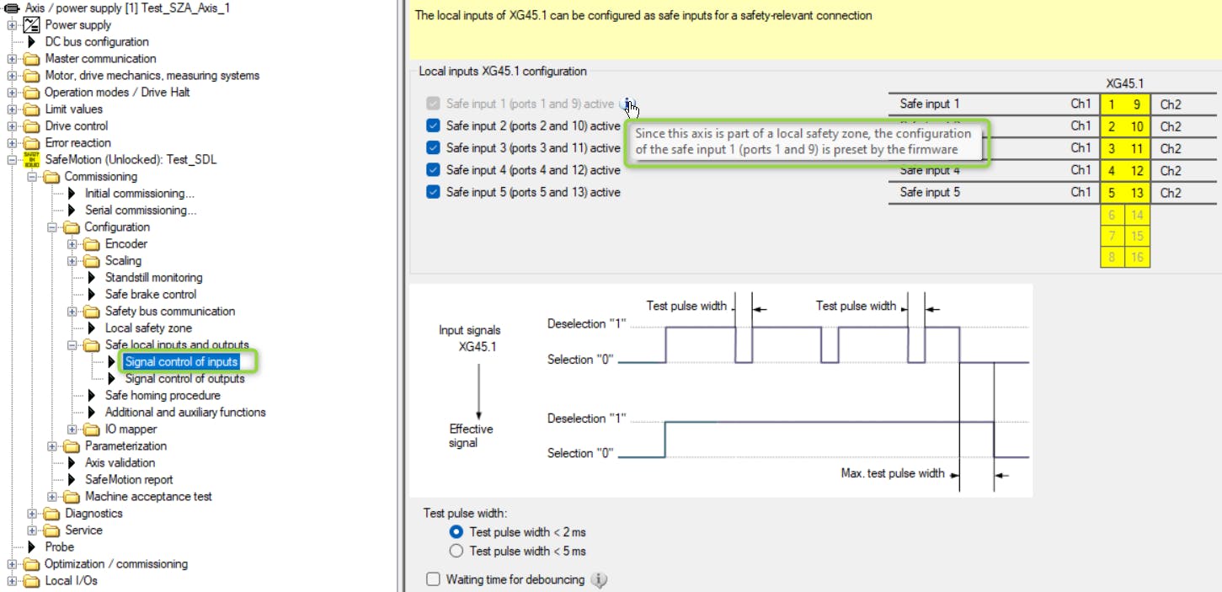Open Signal control of outputs
The width and height of the screenshot is (1222, 592).
(184, 378)
